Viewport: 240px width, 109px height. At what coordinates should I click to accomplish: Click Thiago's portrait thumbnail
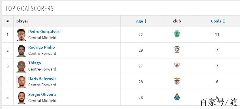tap(21, 66)
